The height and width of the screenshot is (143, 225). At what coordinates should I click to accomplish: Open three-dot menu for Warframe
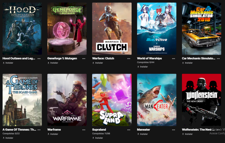(x=84, y=130)
